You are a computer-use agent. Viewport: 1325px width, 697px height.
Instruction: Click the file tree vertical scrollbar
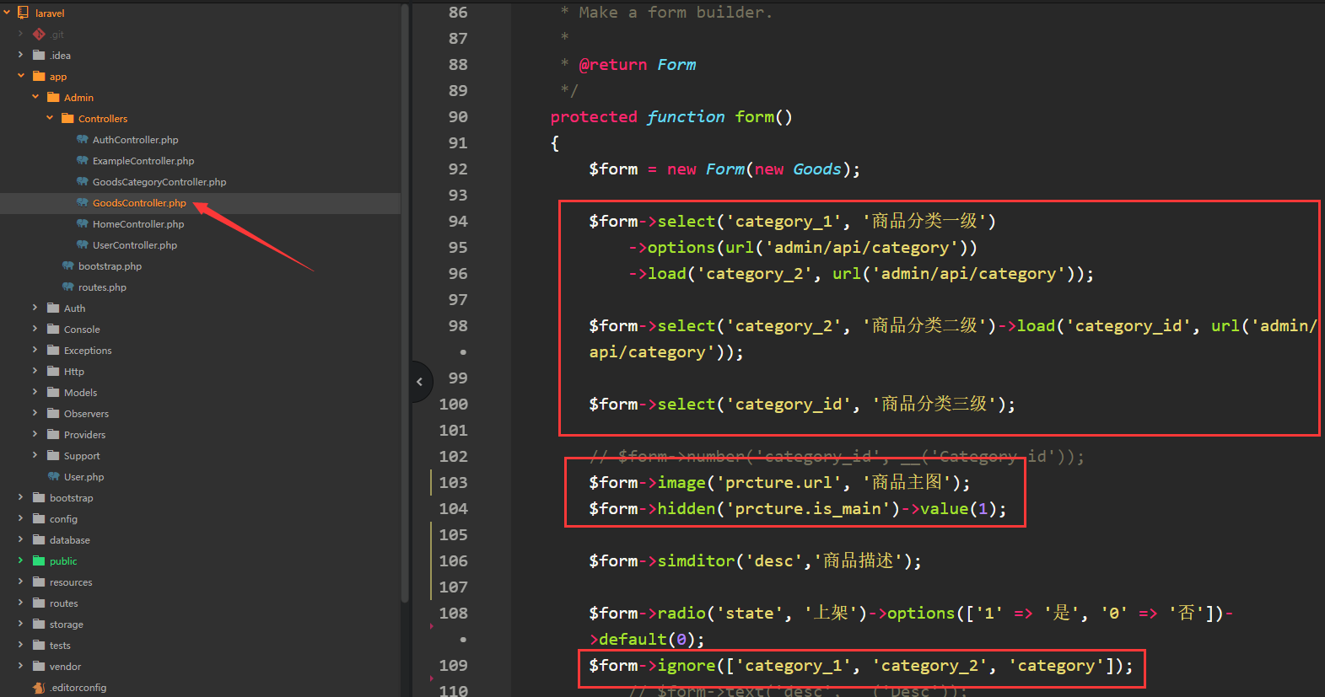click(x=405, y=303)
